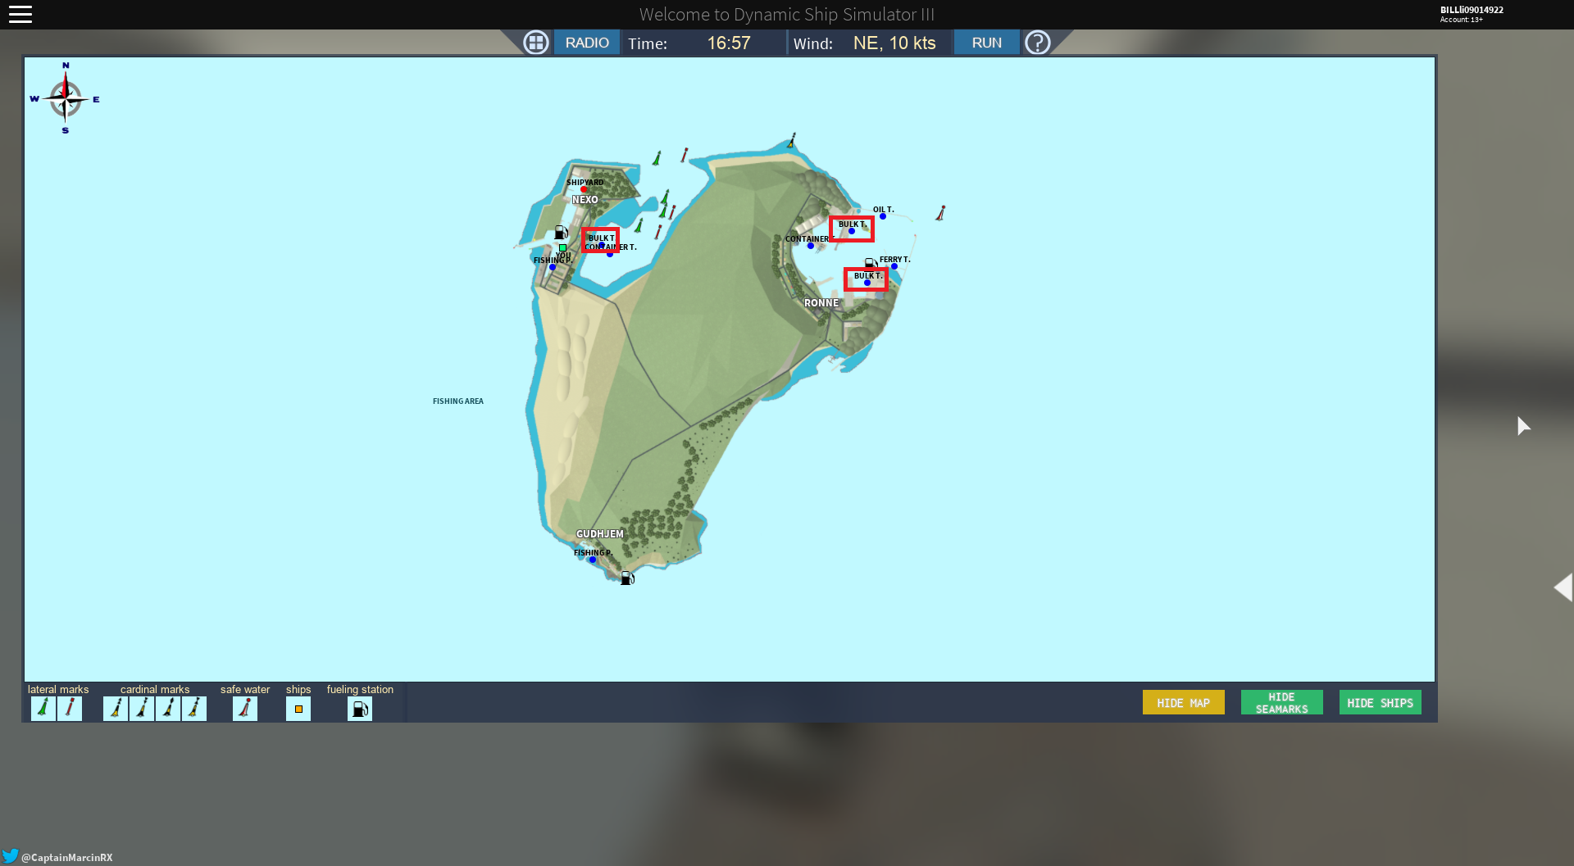1574x866 pixels.
Task: Click the red Shipyard marker in Nexo
Action: [x=584, y=189]
